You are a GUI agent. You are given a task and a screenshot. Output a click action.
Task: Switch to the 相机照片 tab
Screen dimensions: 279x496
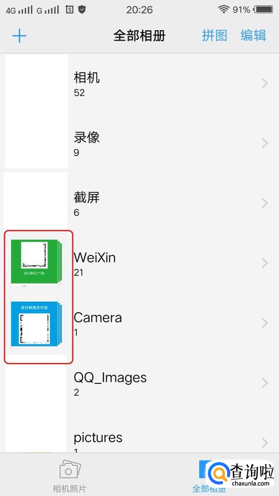(70, 488)
